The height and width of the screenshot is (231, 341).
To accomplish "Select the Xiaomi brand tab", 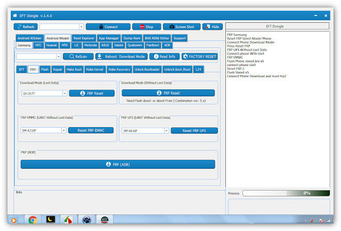I will pyautogui.click(x=118, y=45).
